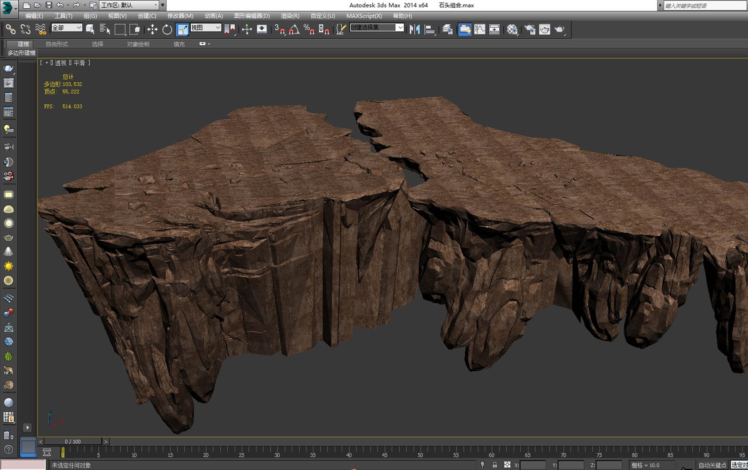
Task: Open the 全部 selection filter dropdown
Action: click(x=67, y=27)
